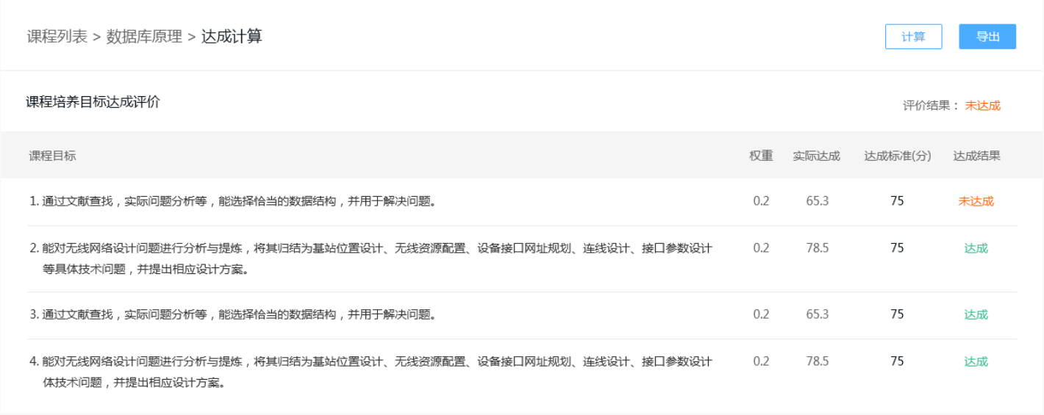This screenshot has width=1044, height=415.
Task: Click green 达成 result in objective 2 row
Action: pos(976,248)
